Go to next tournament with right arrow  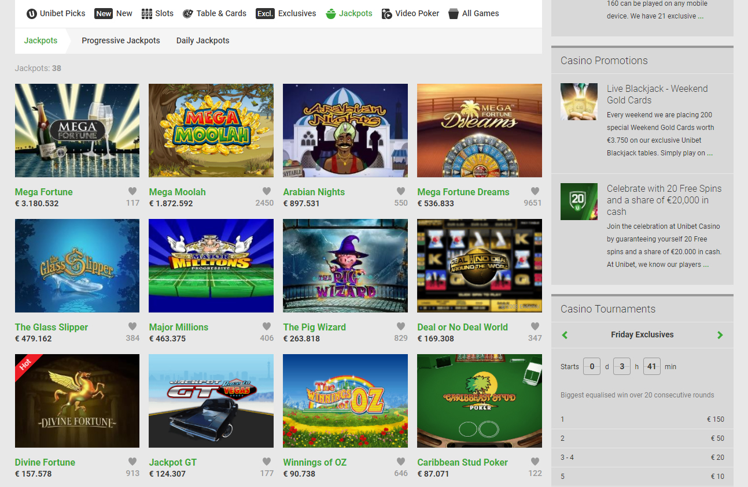pos(720,335)
